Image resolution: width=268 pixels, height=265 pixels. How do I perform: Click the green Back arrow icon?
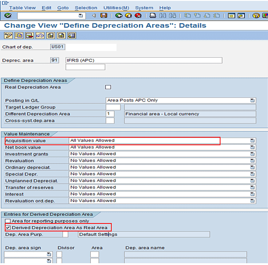118,16
